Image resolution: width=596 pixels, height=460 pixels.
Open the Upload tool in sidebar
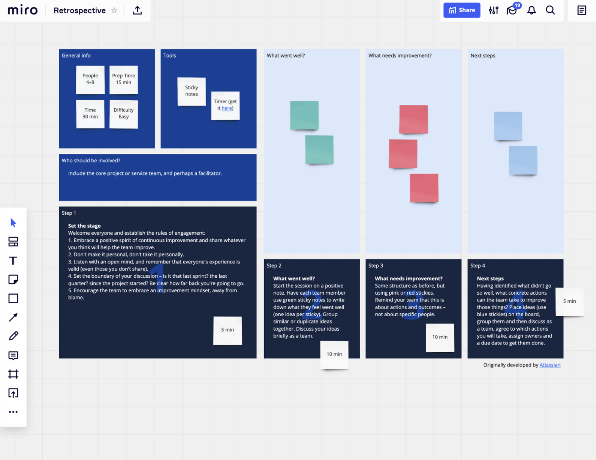[x=13, y=393]
